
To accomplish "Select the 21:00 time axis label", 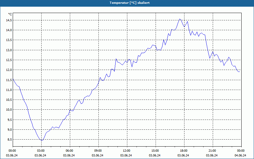I will click(212, 151).
